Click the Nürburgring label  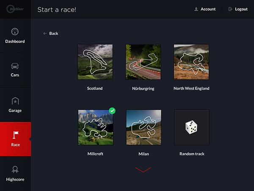pyautogui.click(x=143, y=89)
